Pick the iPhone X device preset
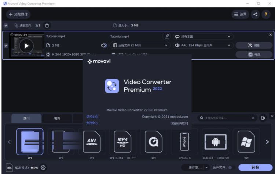 [x=184, y=141]
